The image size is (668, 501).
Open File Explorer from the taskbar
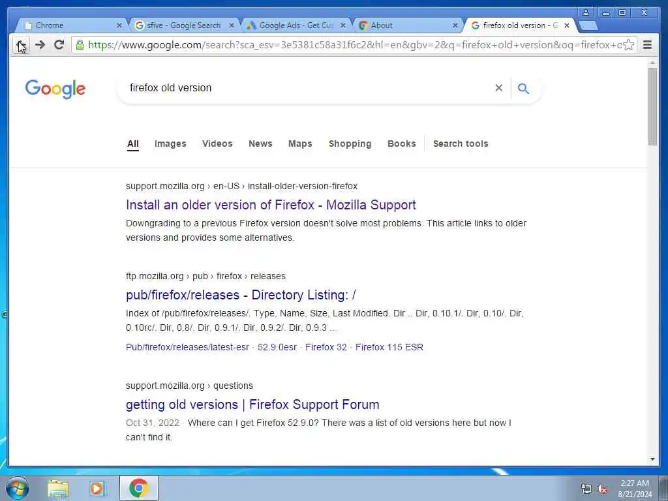[58, 488]
